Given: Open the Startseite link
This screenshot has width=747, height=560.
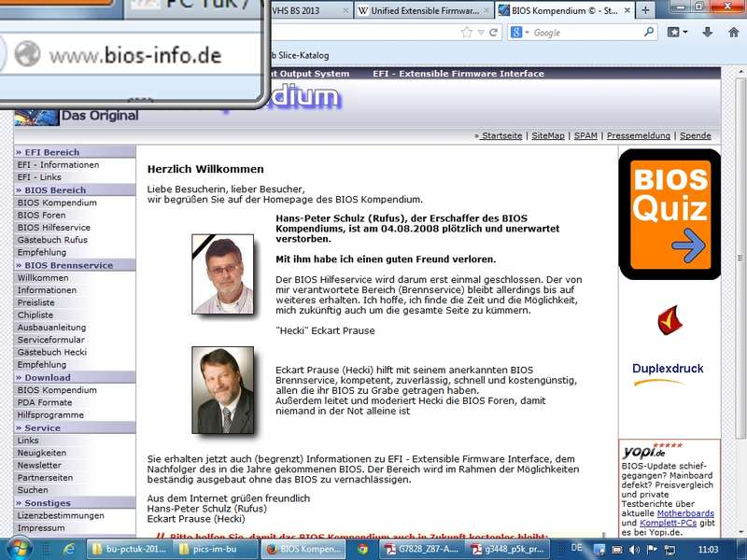Looking at the screenshot, I should point(501,135).
